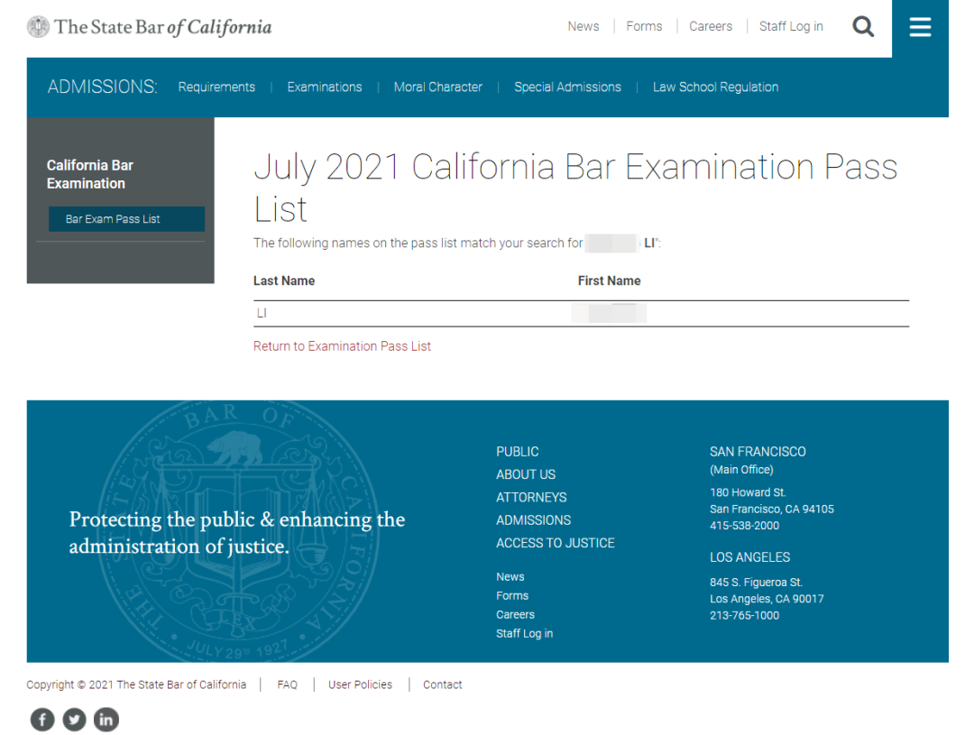
Task: Click News in the footer
Action: (x=510, y=576)
